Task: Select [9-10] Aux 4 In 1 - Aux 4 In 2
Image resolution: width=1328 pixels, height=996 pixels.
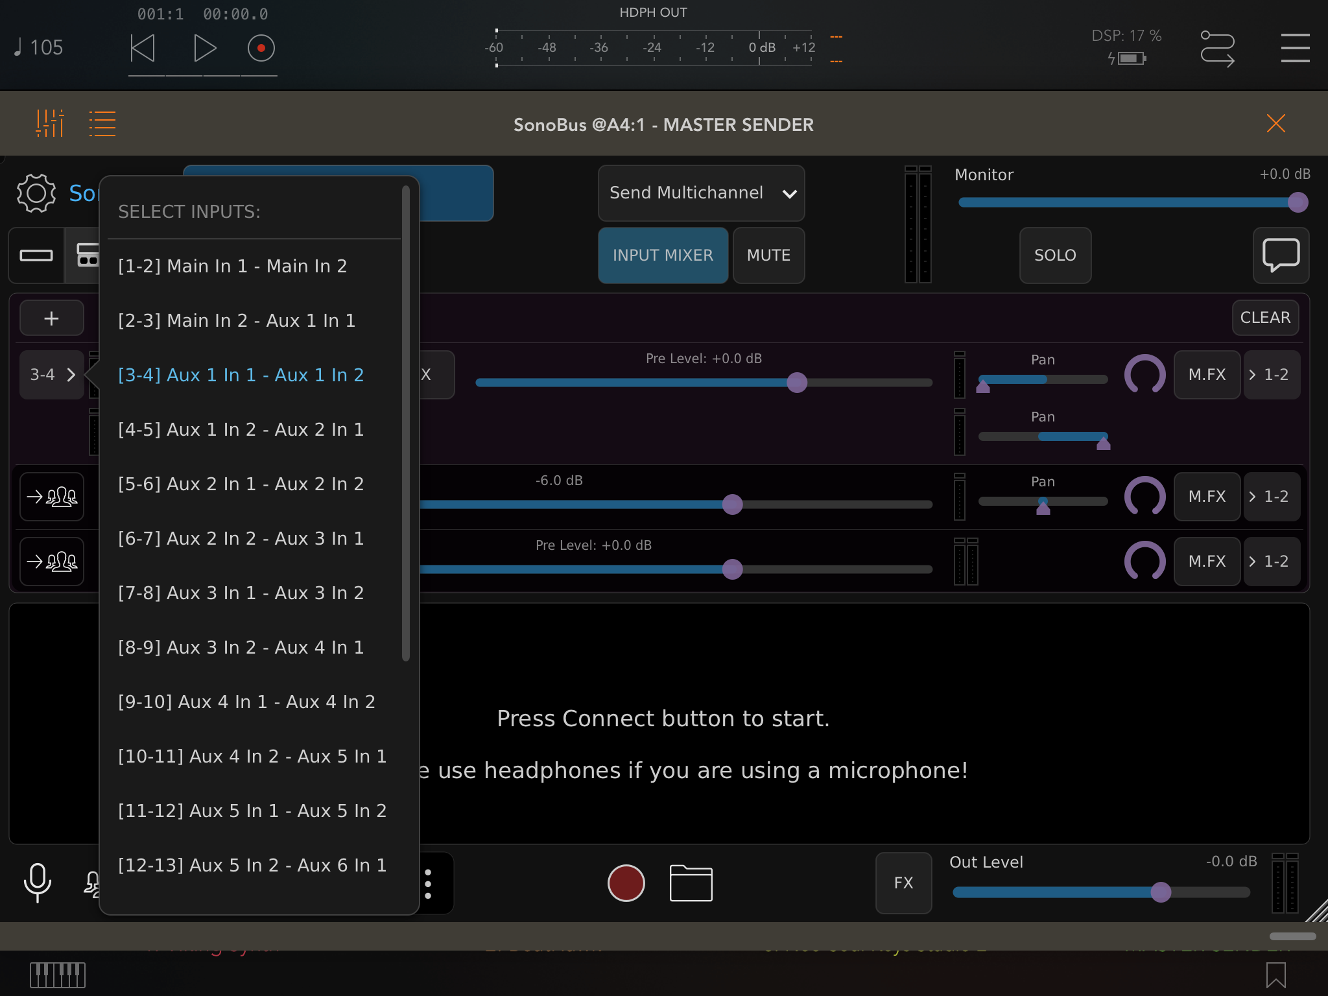Action: tap(253, 702)
